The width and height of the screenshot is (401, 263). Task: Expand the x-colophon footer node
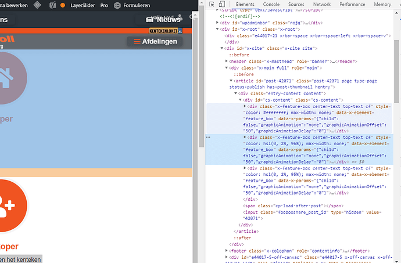(x=226, y=251)
